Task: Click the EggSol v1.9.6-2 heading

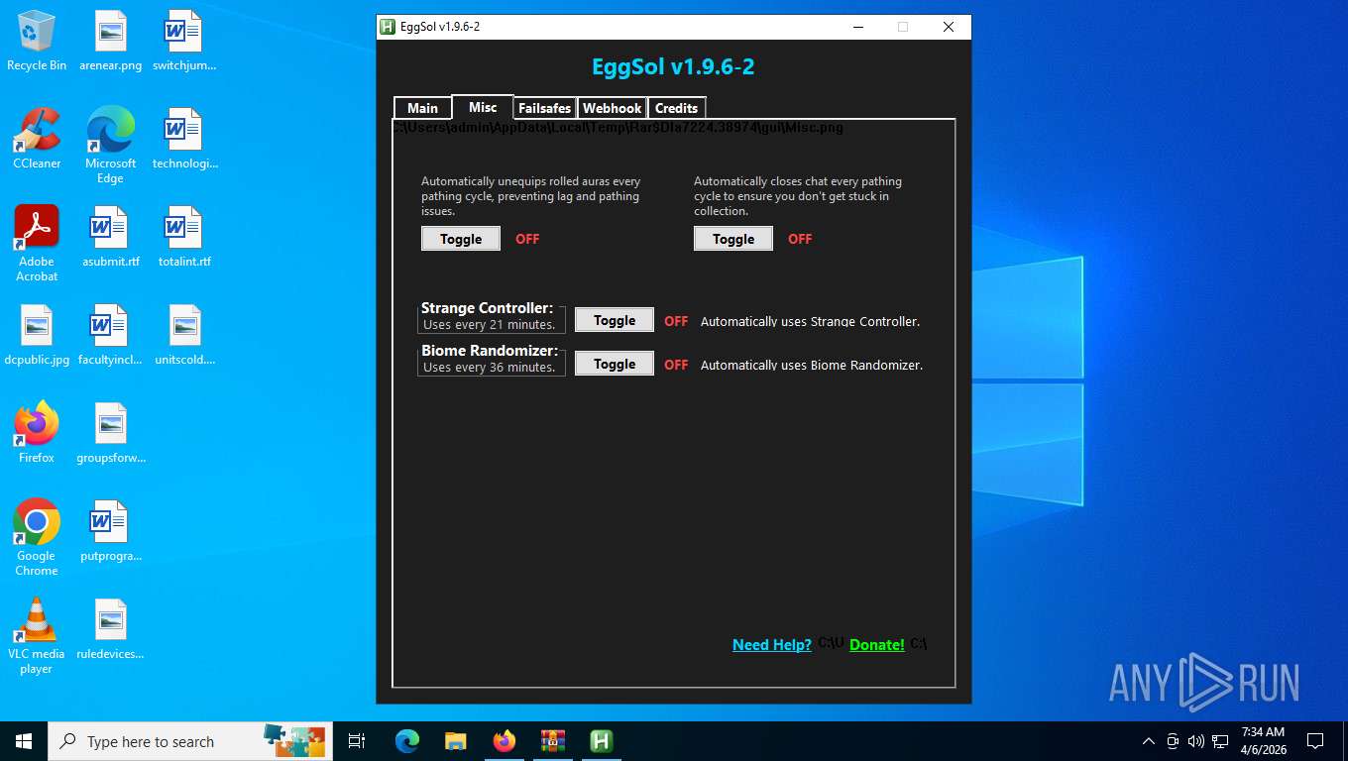Action: 673,67
